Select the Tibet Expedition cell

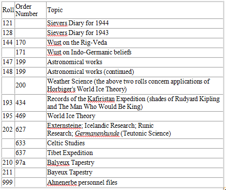[135, 153]
